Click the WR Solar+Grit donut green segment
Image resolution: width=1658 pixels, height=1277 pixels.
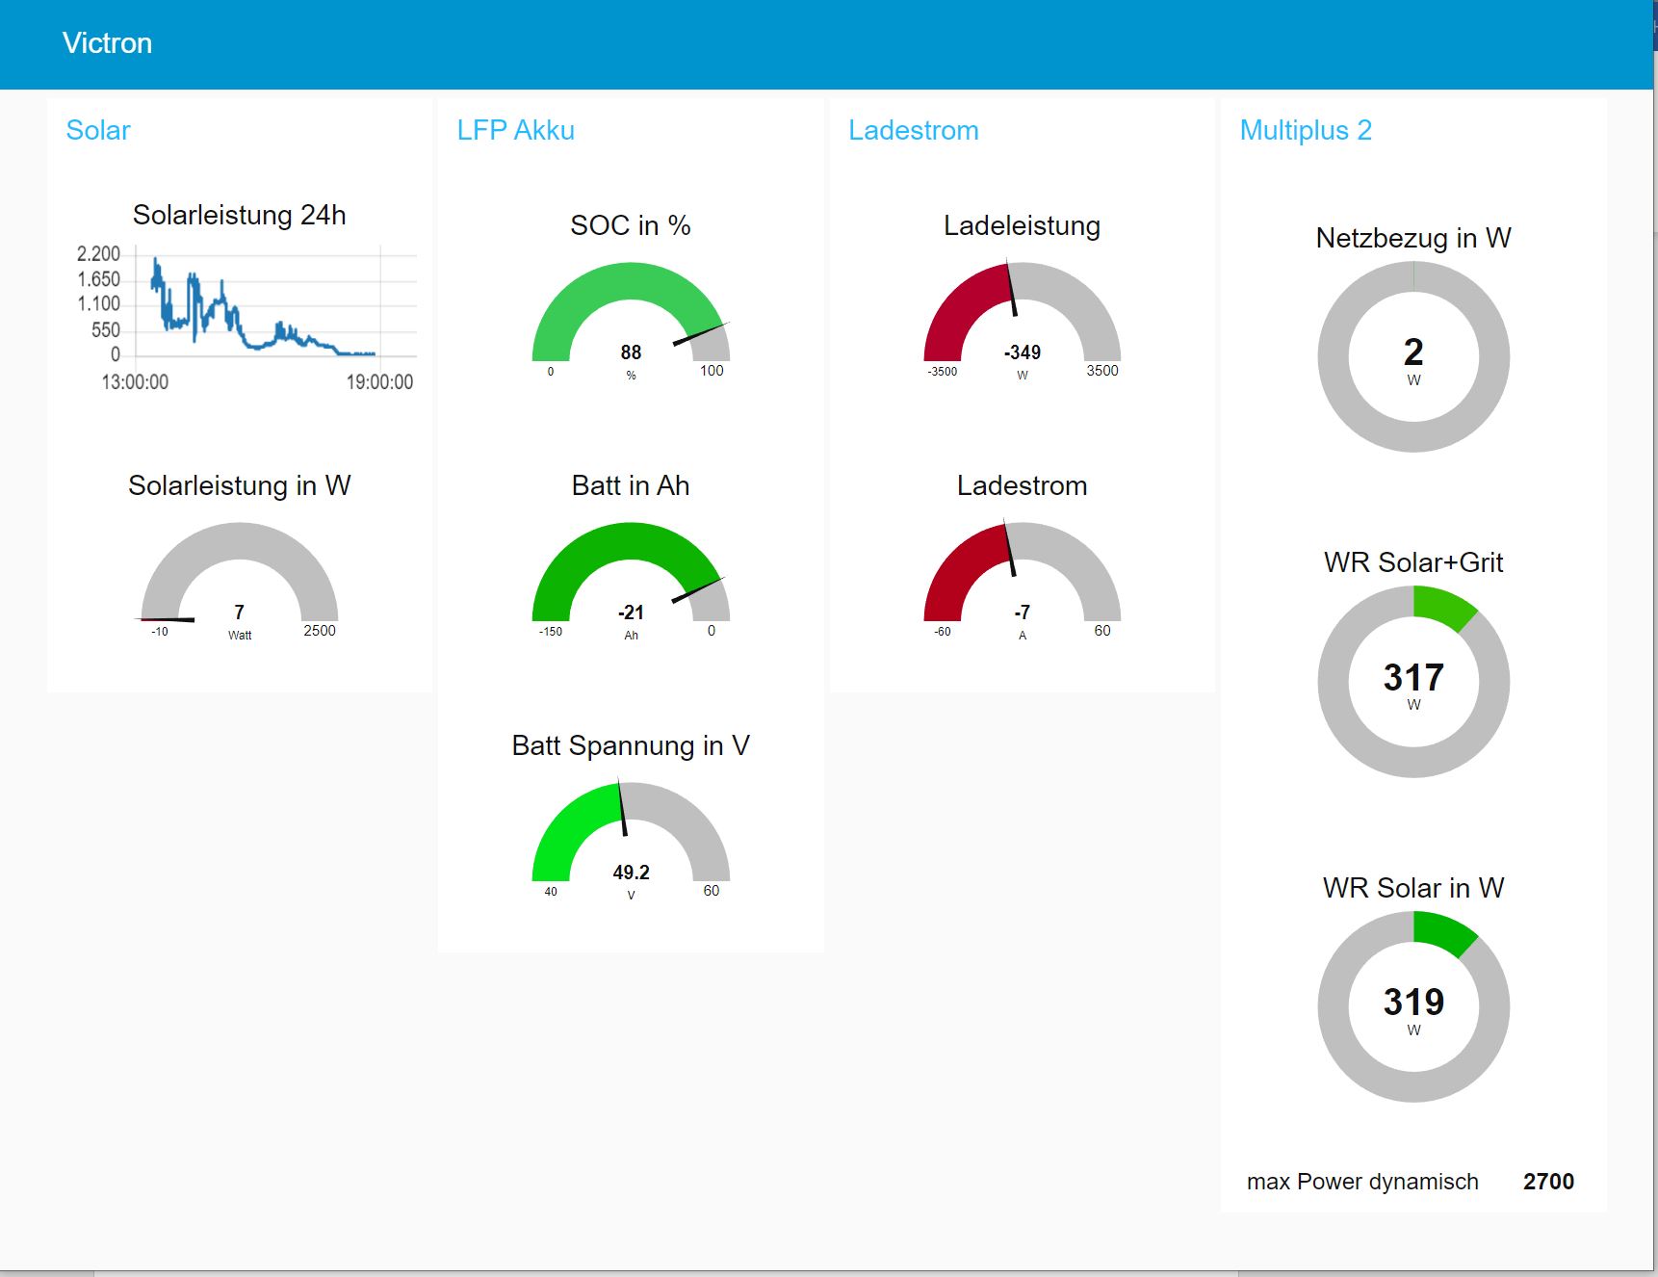coord(1444,608)
